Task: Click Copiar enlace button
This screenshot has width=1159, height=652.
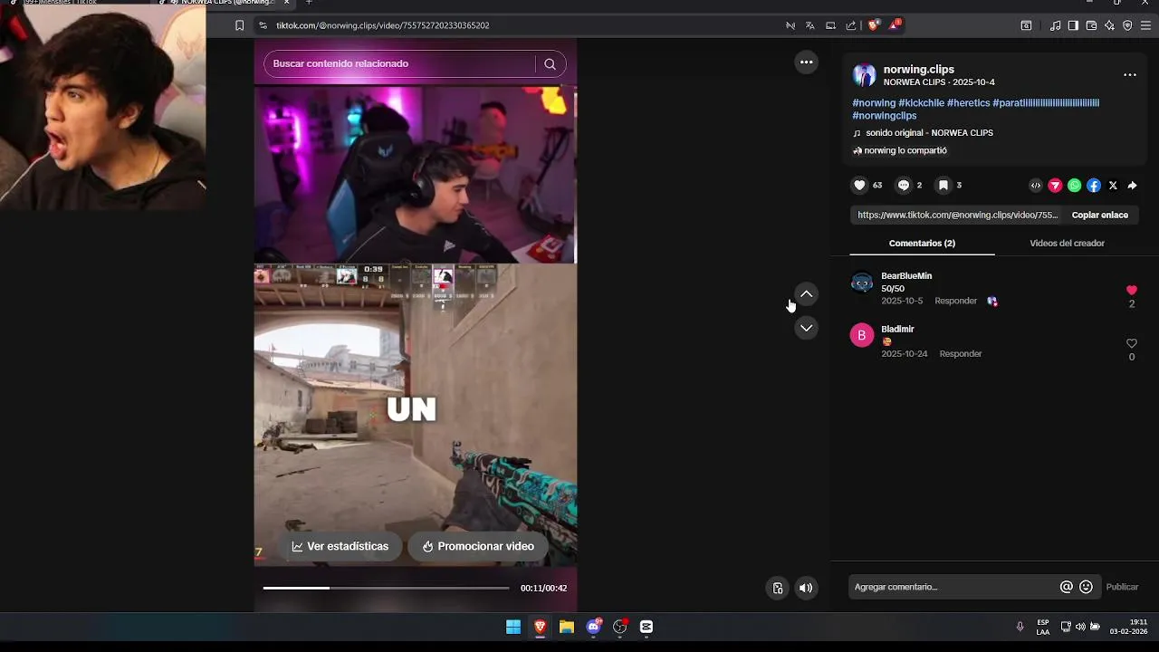Action: pos(1100,216)
